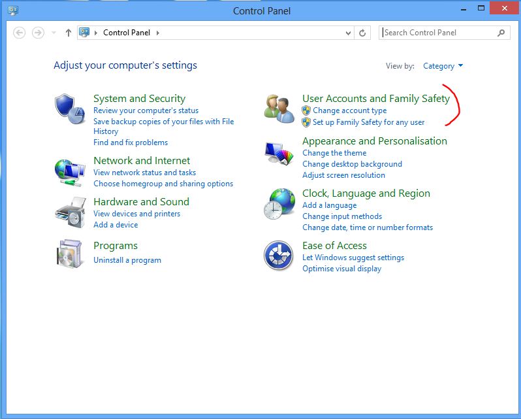Click Change account type link
The image size is (521, 419).
pyautogui.click(x=349, y=110)
